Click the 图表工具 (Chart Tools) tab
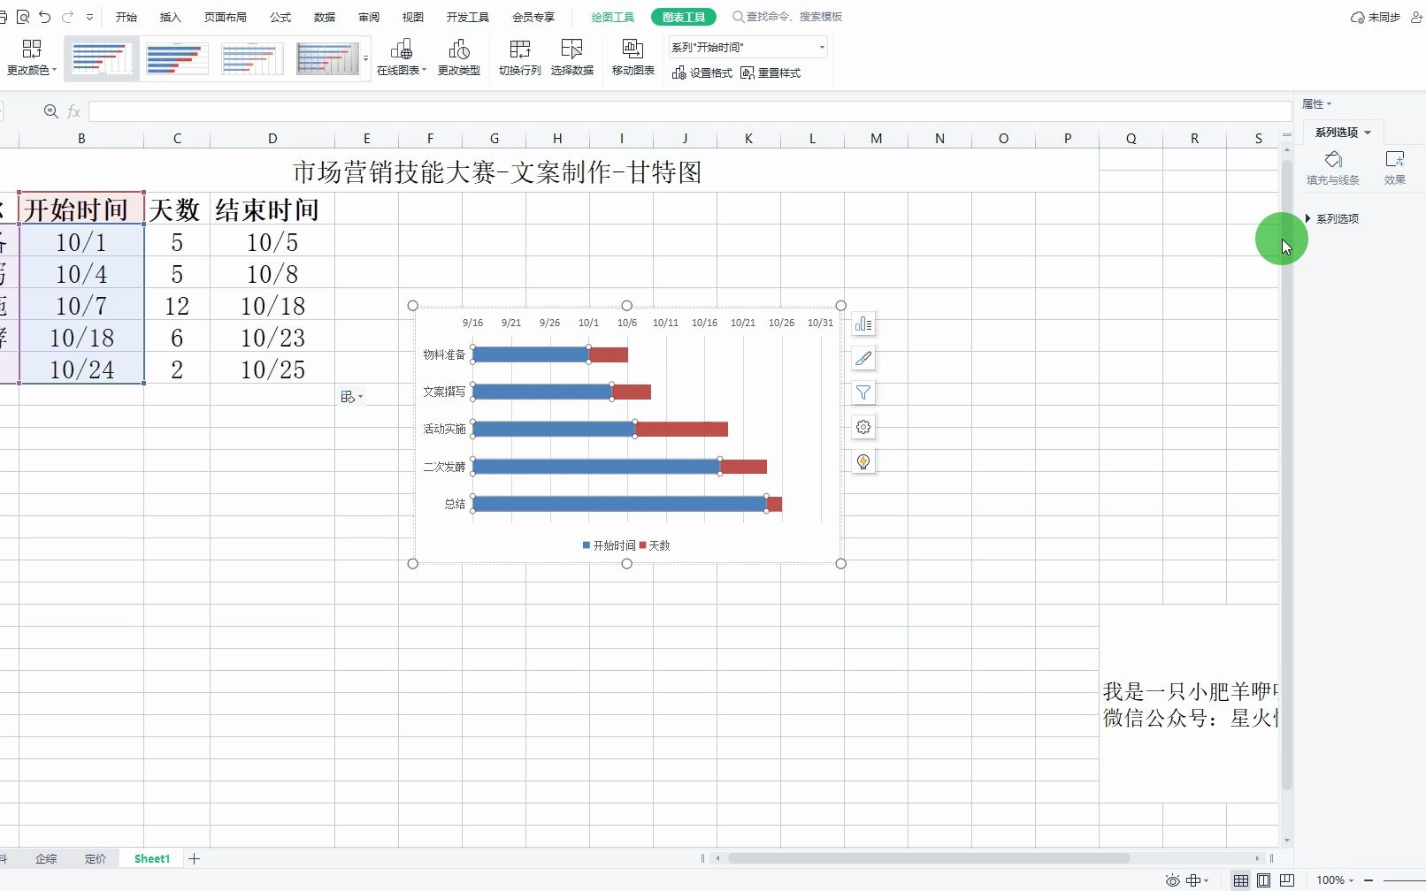 pos(684,17)
